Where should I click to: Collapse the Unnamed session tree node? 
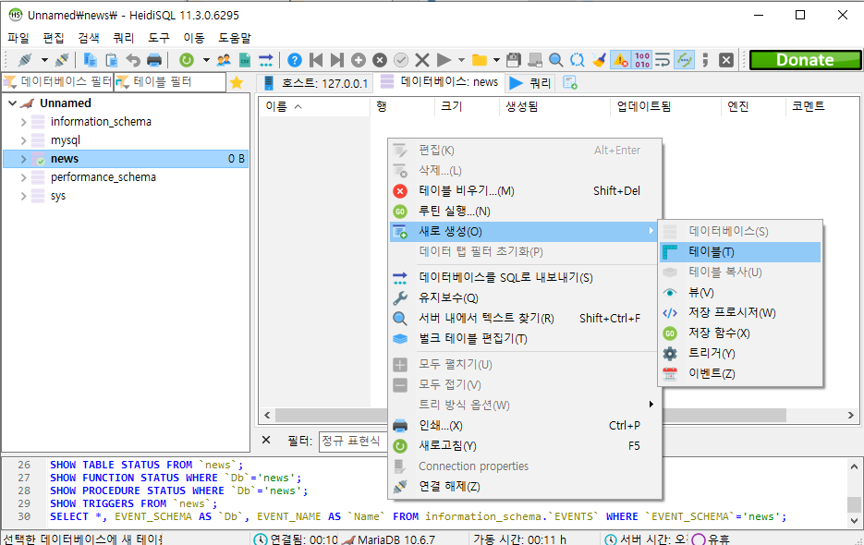[12, 103]
